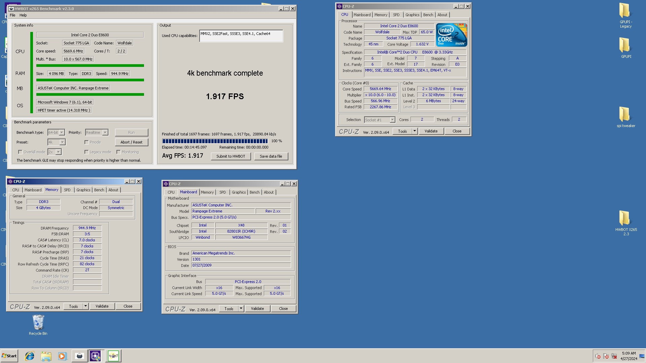Click the CPU-Z taskbar icon
The height and width of the screenshot is (363, 646).
pyautogui.click(x=95, y=356)
